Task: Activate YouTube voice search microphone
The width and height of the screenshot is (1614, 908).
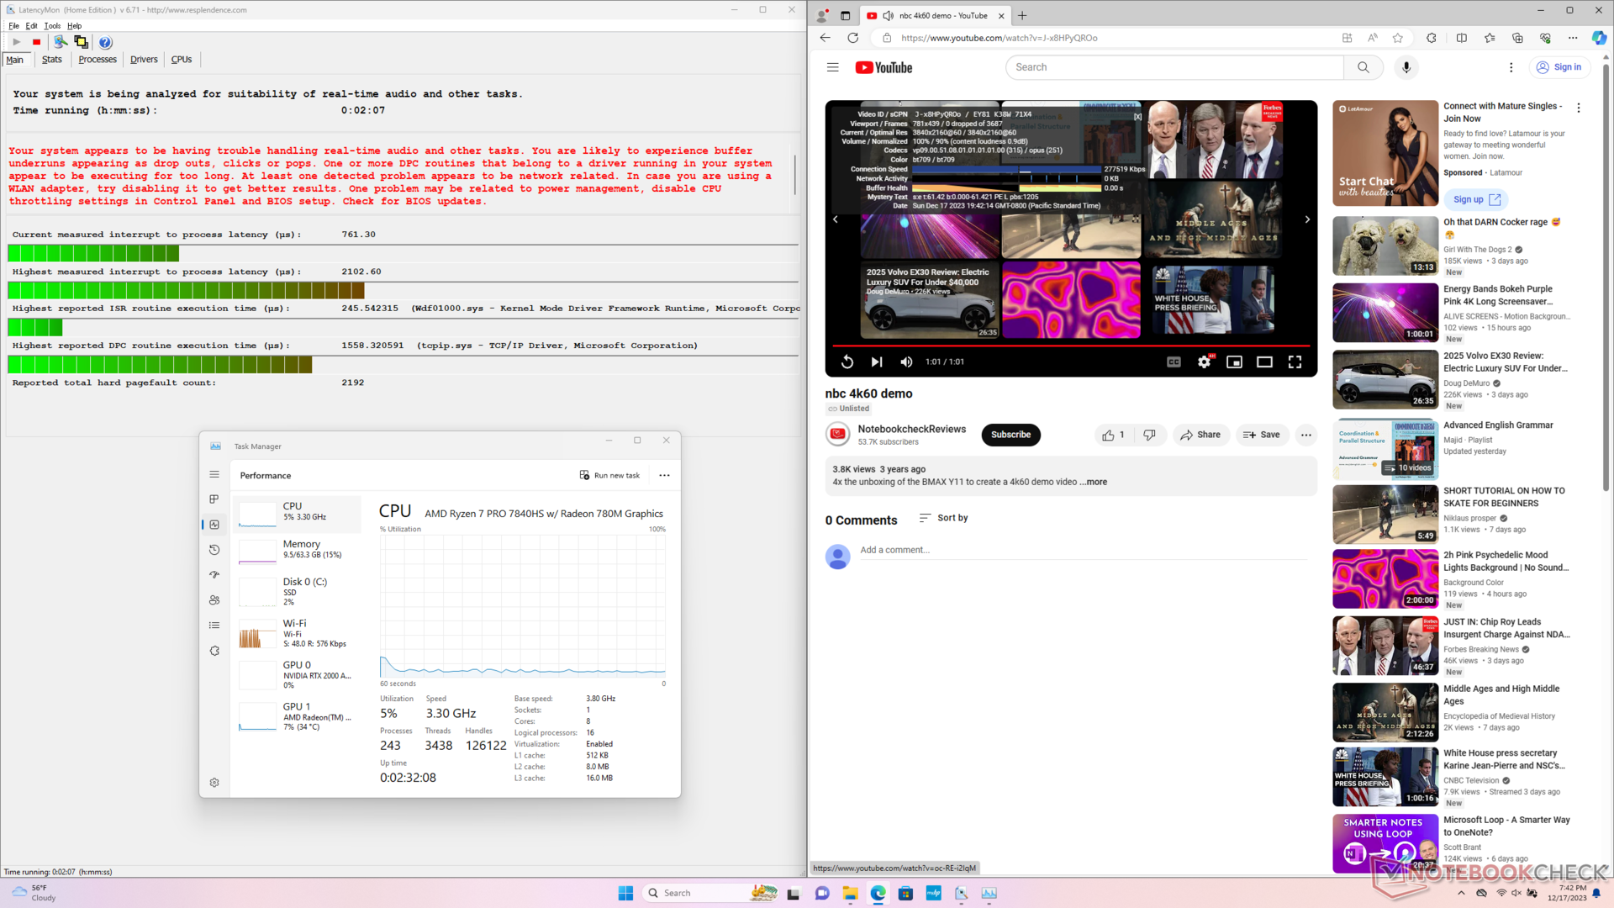Action: click(x=1406, y=67)
